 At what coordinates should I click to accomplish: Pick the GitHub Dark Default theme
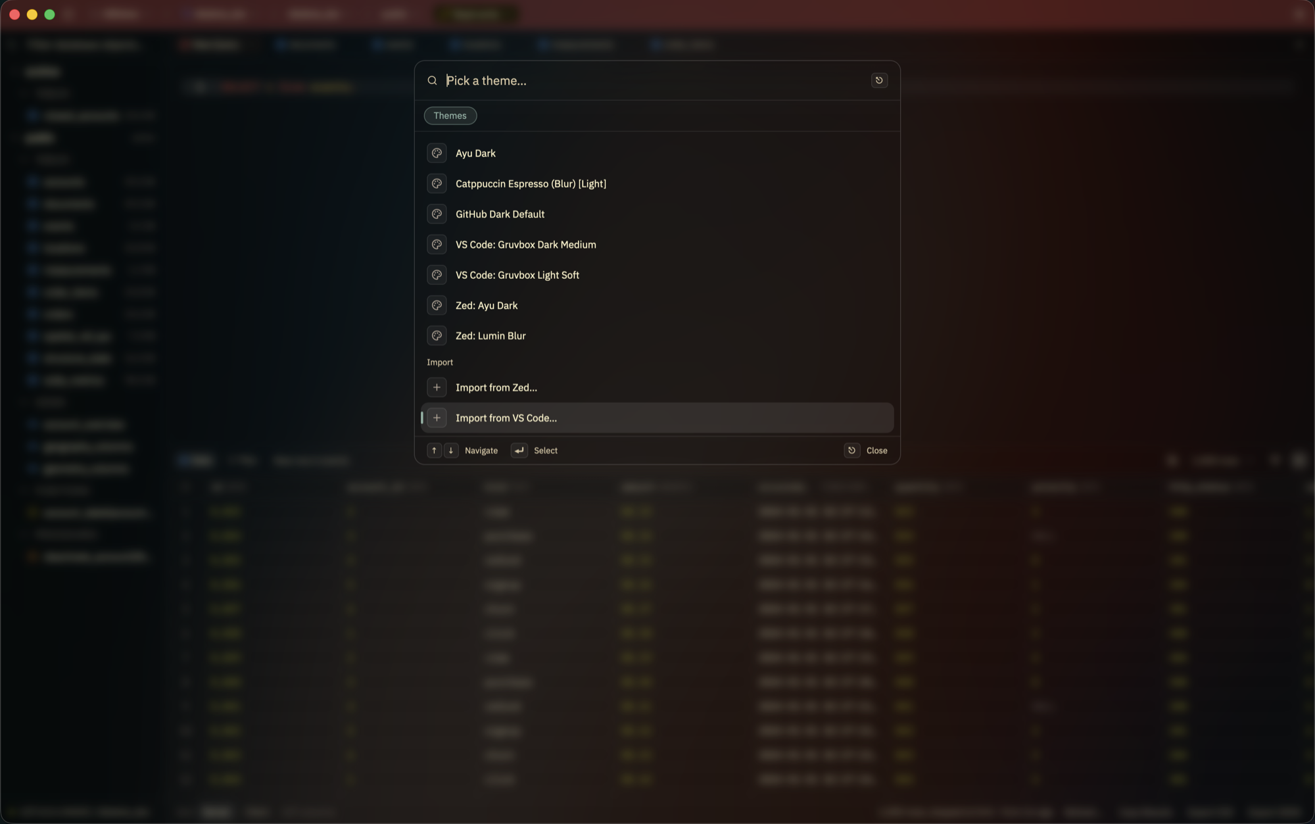click(x=657, y=214)
